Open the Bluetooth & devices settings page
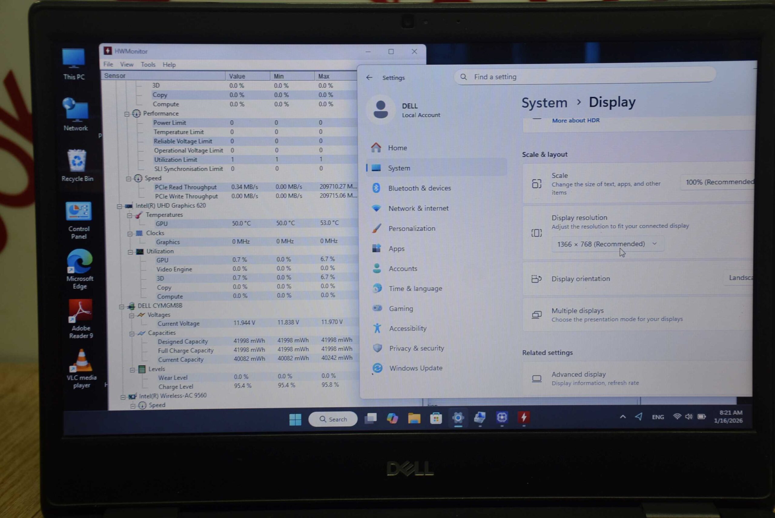Image resolution: width=775 pixels, height=518 pixels. [x=419, y=188]
